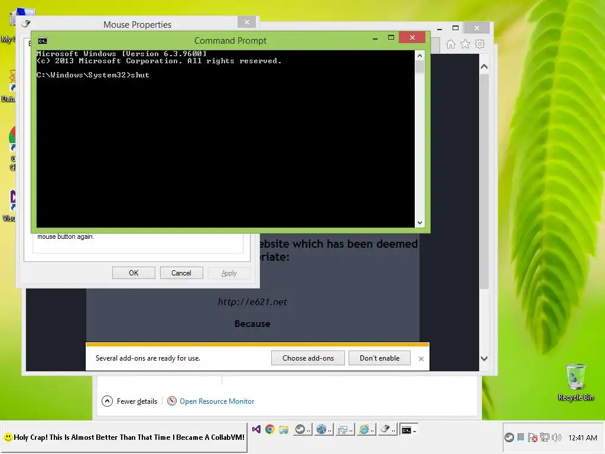The width and height of the screenshot is (605, 454).
Task: Click 'Several add-ons are ready for use' text
Action: [148, 358]
